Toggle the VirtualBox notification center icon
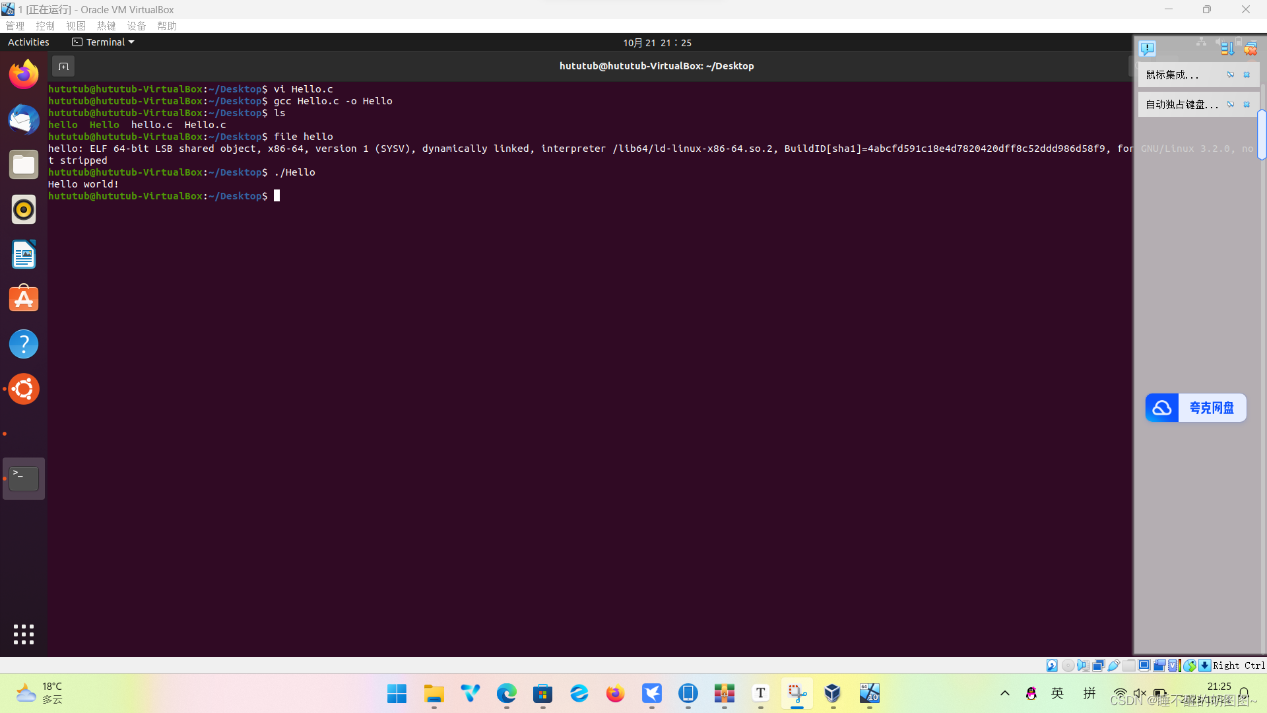Image resolution: width=1267 pixels, height=713 pixels. [x=1148, y=48]
